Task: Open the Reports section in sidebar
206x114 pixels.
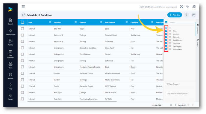Action: coord(10,22)
